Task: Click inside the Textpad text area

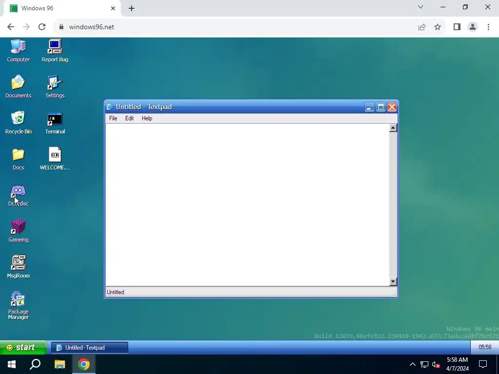Action: coord(247,205)
